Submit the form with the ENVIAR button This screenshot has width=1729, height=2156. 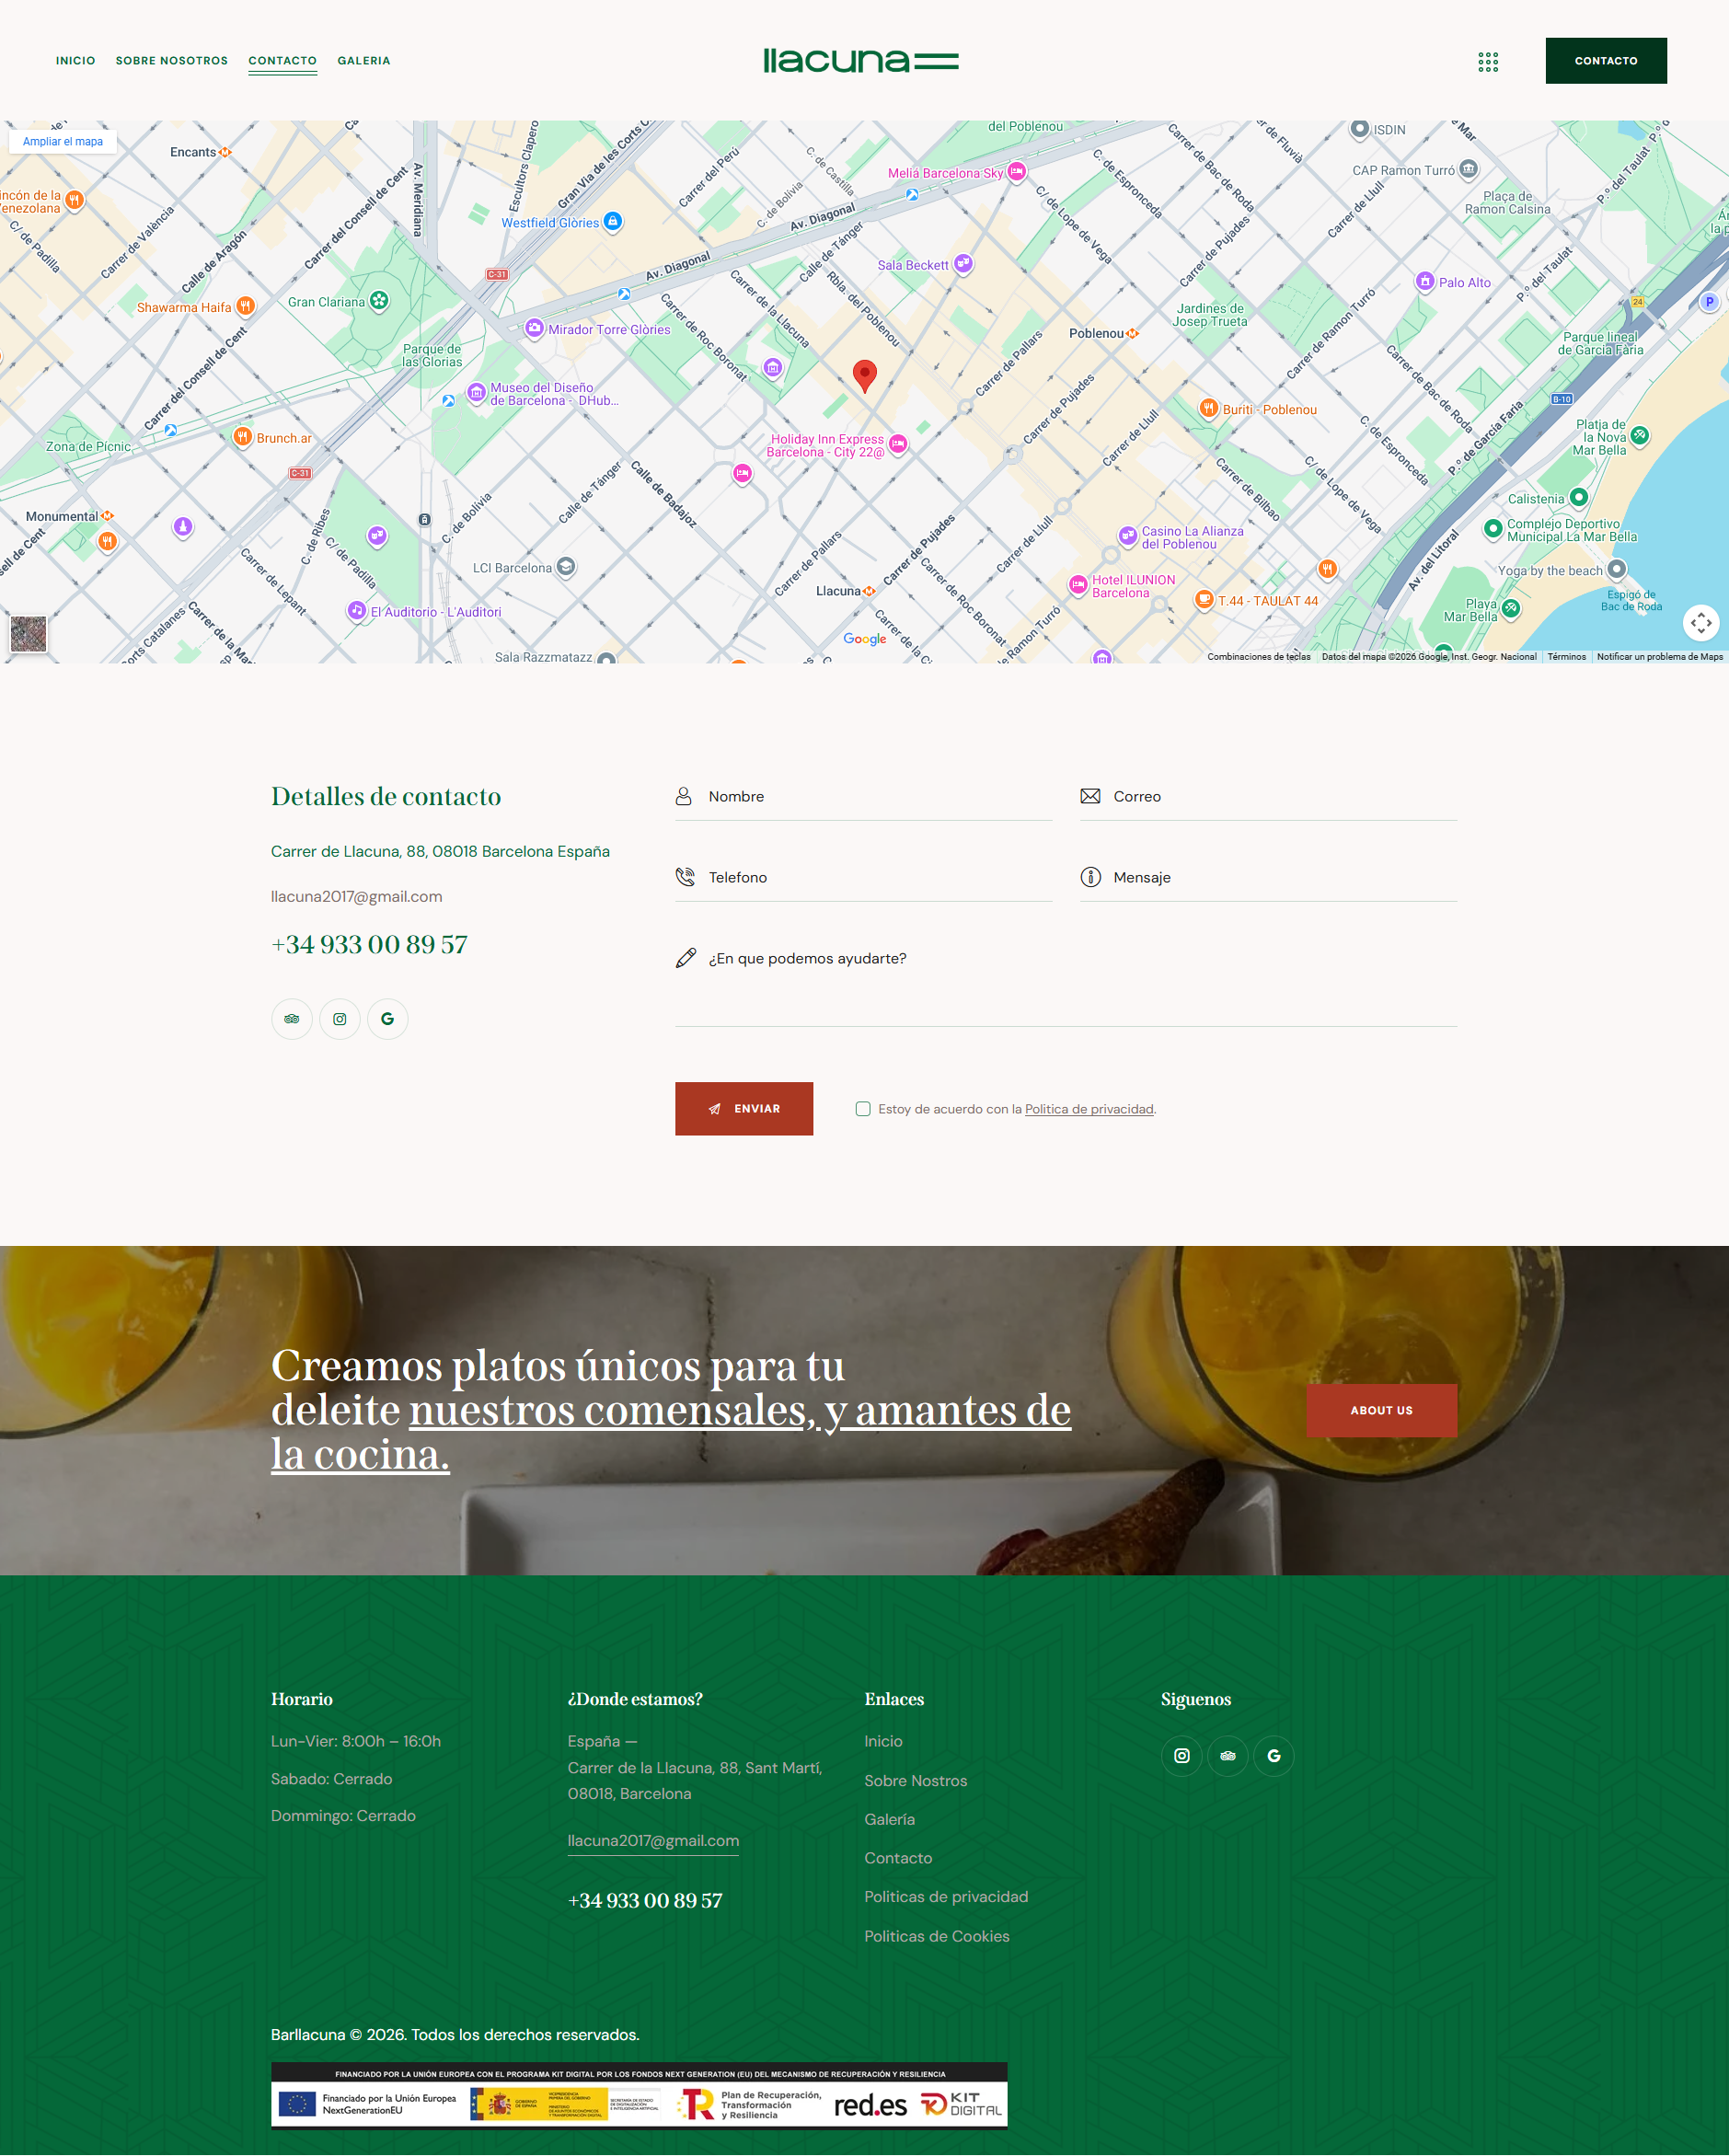[x=744, y=1109]
